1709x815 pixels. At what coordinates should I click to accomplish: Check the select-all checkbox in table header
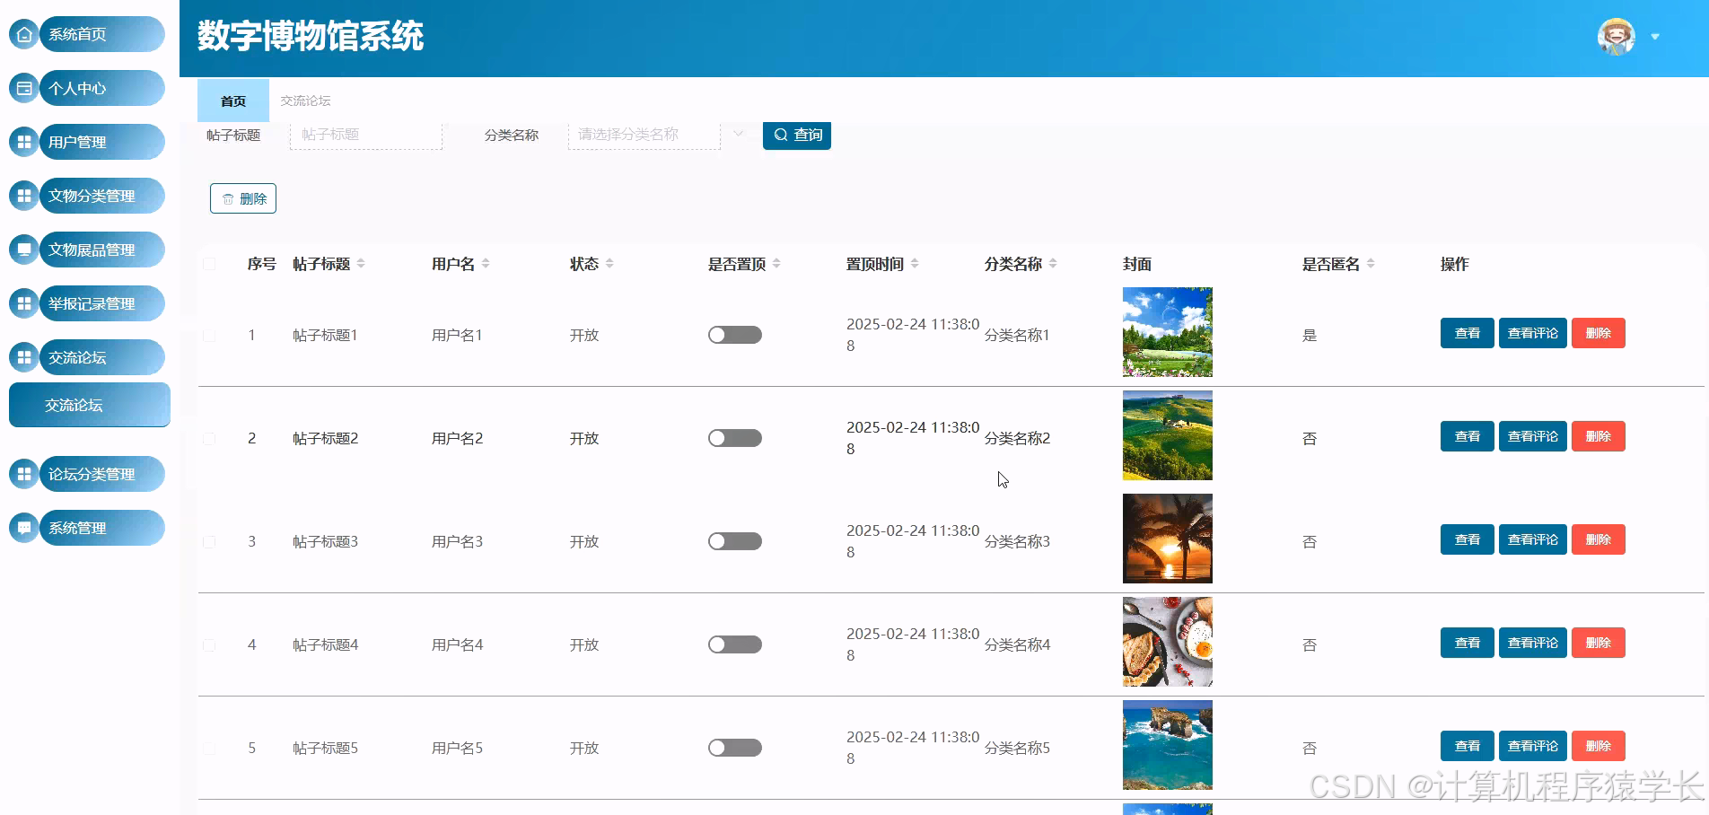[x=209, y=263]
